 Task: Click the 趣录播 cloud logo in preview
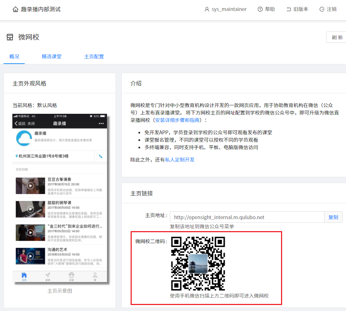(24, 138)
